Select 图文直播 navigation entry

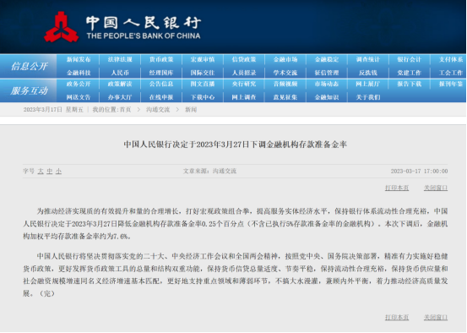pos(203,84)
